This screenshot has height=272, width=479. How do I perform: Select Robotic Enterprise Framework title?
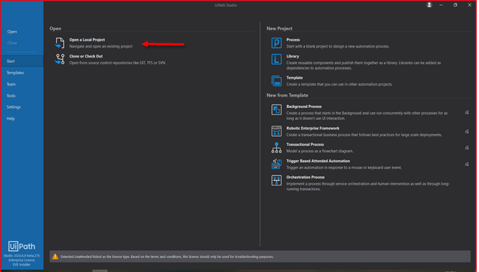click(313, 128)
